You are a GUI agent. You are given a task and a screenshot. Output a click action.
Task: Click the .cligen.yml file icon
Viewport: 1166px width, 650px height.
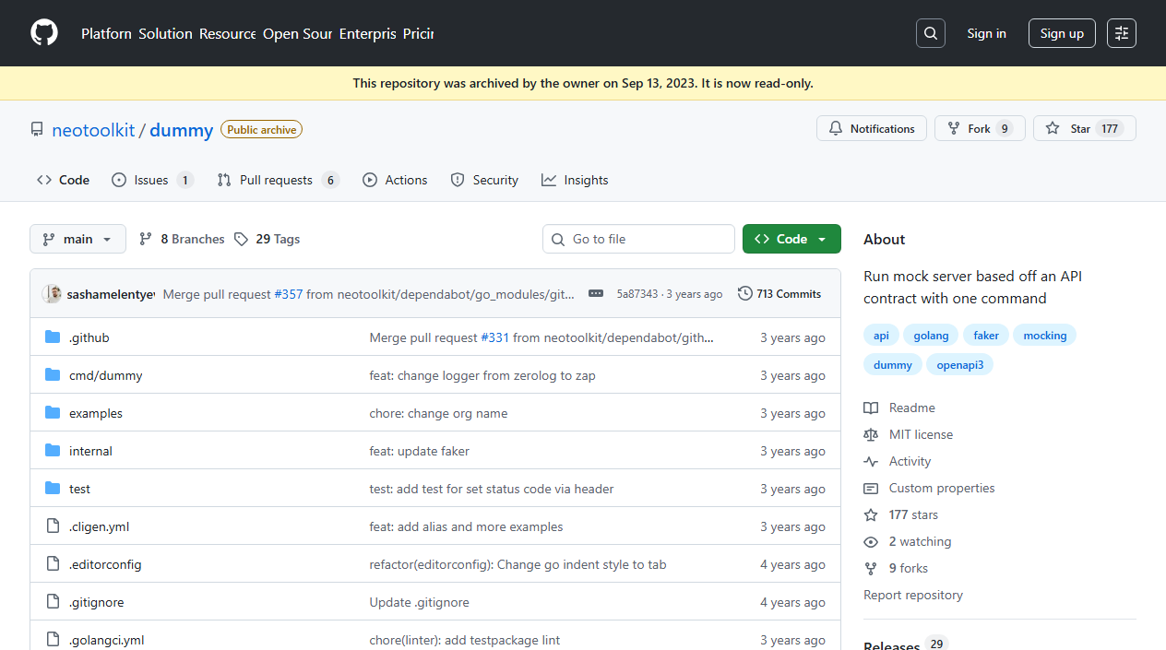(x=53, y=526)
